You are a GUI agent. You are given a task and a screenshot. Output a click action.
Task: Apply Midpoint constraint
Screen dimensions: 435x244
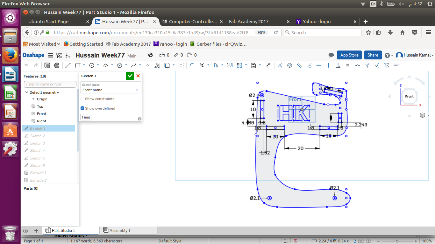[358, 65]
